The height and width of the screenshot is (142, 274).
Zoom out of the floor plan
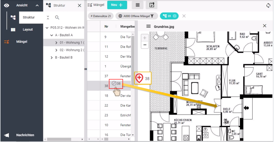coord(145,45)
